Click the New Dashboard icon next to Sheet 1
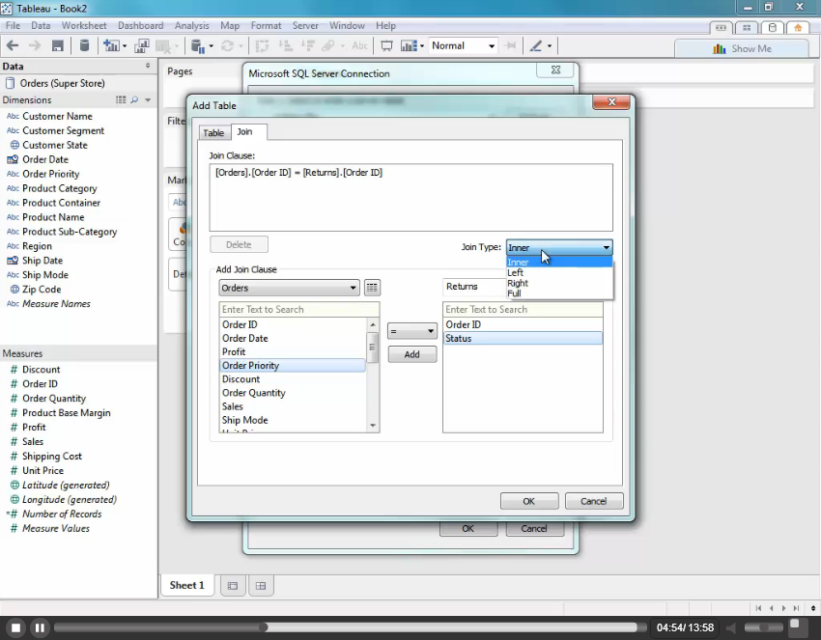 click(x=233, y=586)
